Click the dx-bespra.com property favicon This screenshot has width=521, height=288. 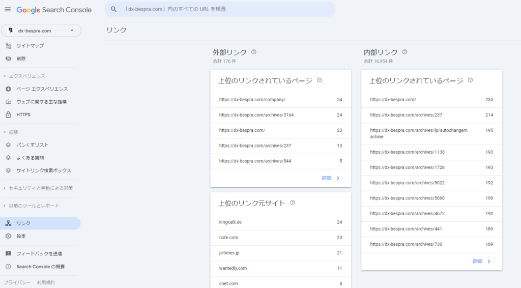(10, 30)
